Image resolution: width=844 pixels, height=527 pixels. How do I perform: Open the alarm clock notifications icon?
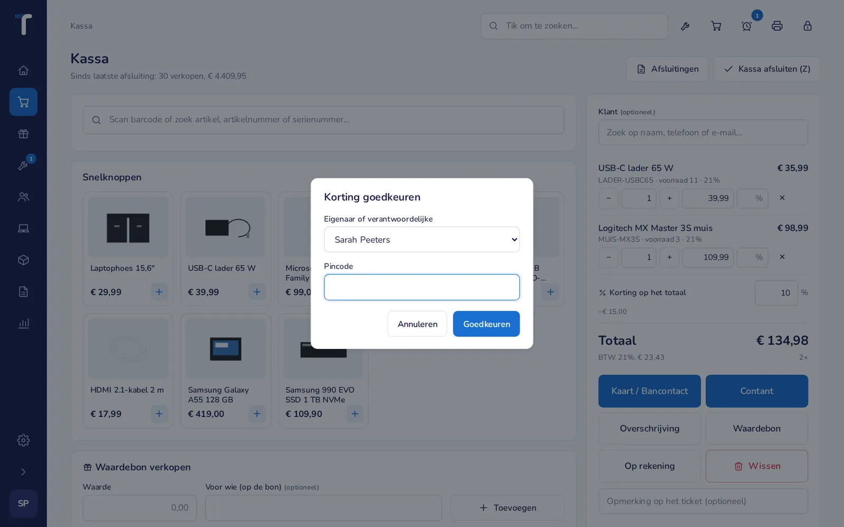pyautogui.click(x=746, y=26)
